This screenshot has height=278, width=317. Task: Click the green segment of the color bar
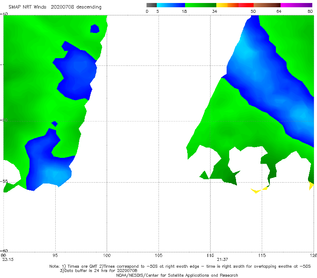[200, 5]
